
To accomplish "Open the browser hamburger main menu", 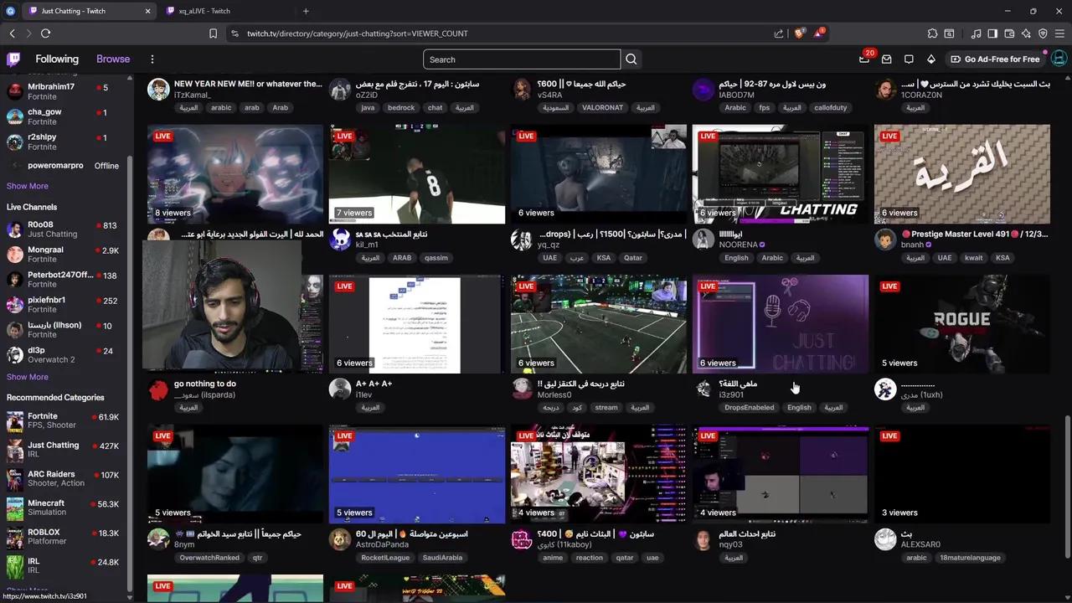I will tap(1059, 33).
